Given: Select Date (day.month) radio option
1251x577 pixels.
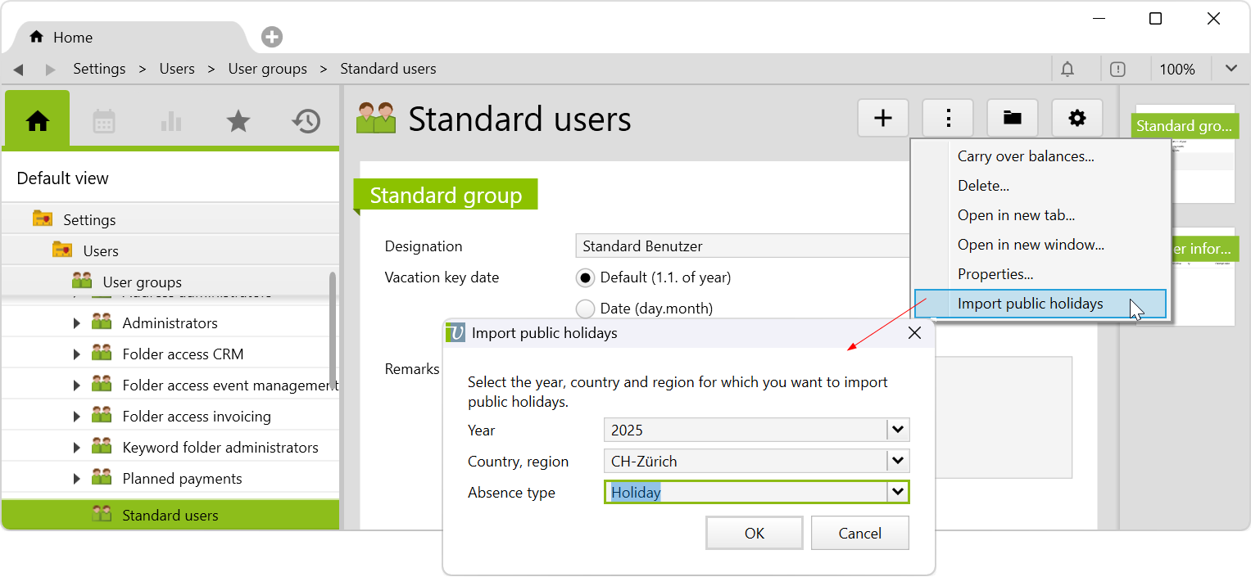Looking at the screenshot, I should point(585,309).
